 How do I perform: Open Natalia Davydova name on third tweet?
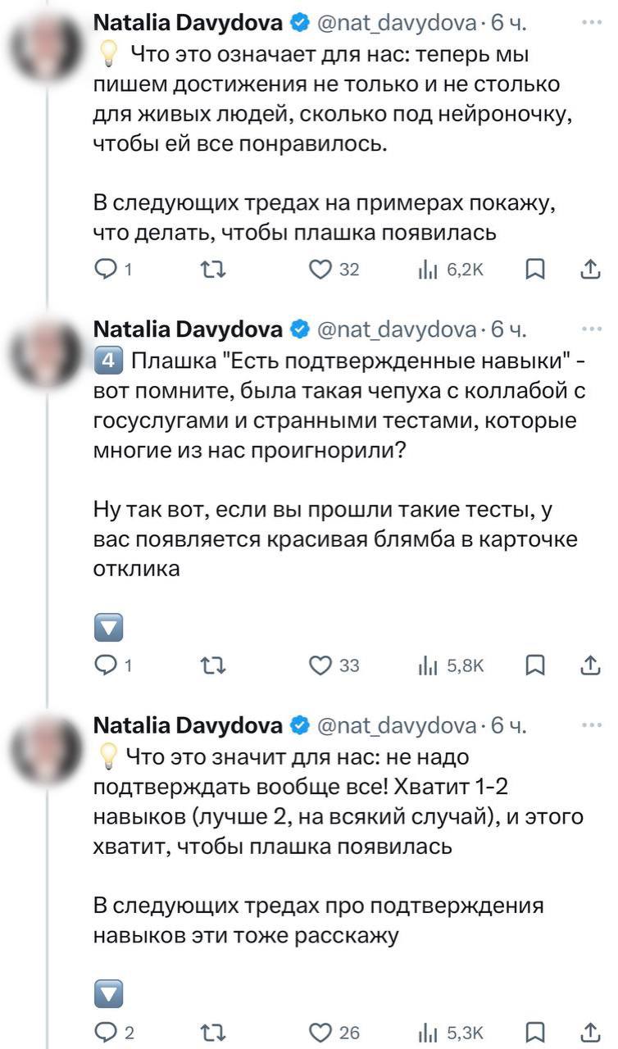pos(189,726)
